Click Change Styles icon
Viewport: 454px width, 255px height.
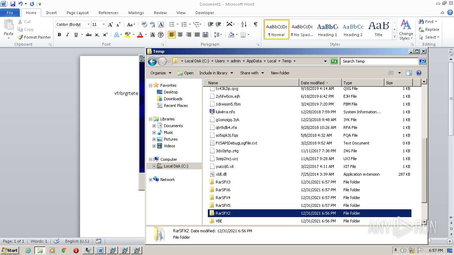(406, 30)
